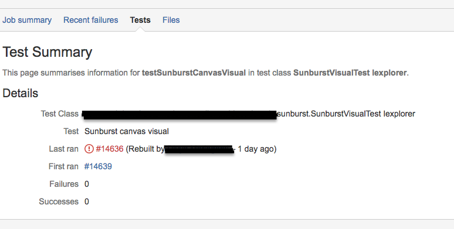Click the Last ran label
This screenshot has width=454, height=229.
coord(63,149)
